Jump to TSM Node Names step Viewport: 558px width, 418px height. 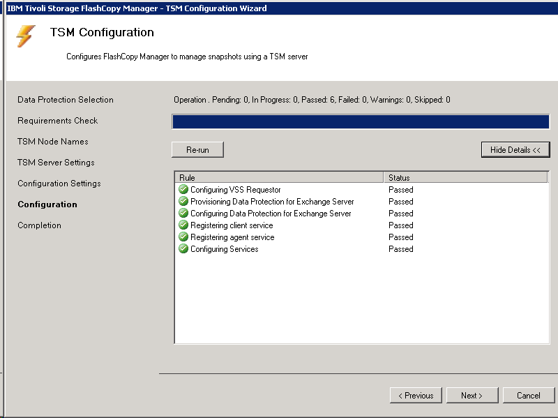point(53,142)
